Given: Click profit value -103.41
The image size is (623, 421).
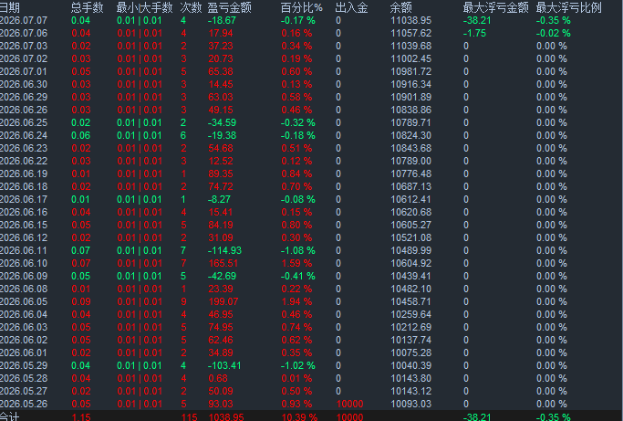Looking at the screenshot, I should click(224, 365).
